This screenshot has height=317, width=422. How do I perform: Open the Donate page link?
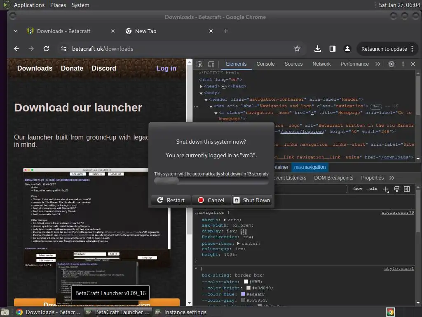tap(72, 68)
